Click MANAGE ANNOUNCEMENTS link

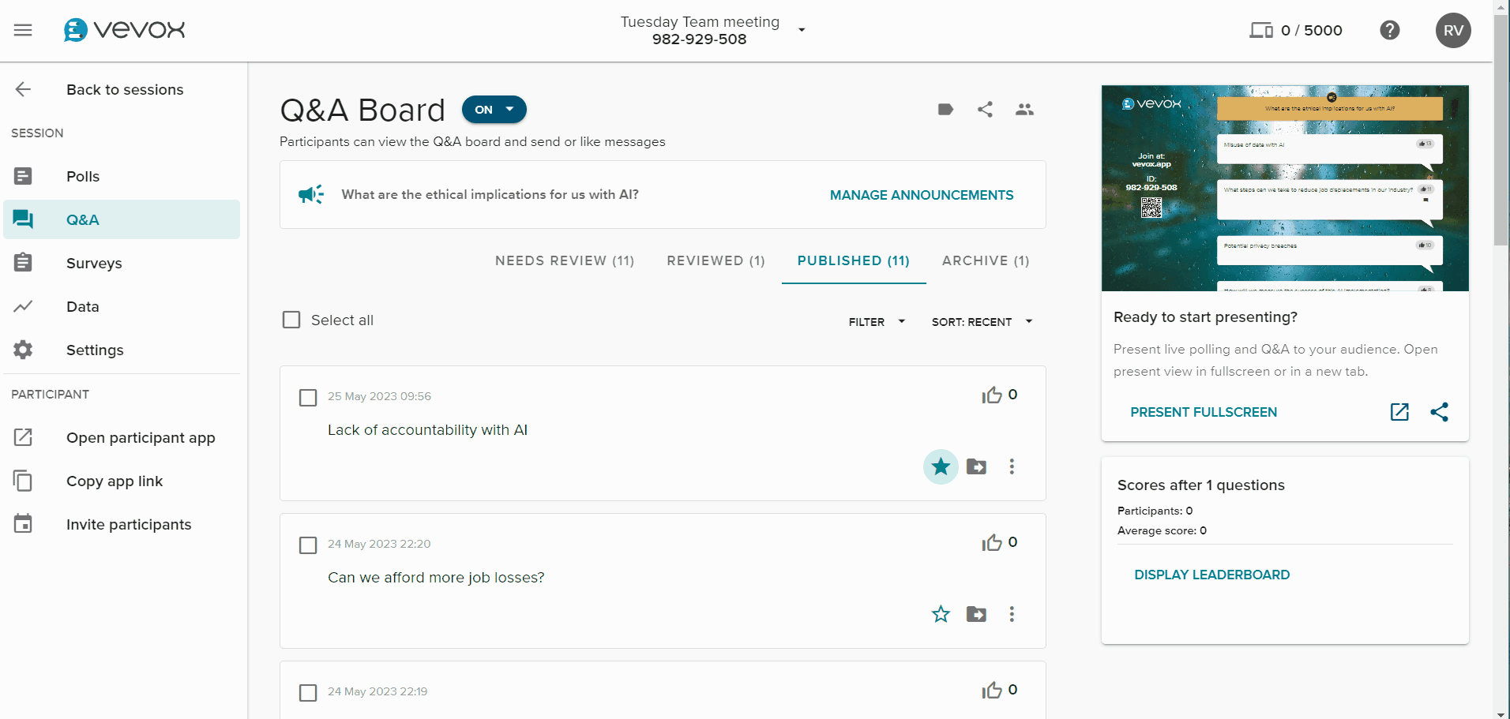922,195
